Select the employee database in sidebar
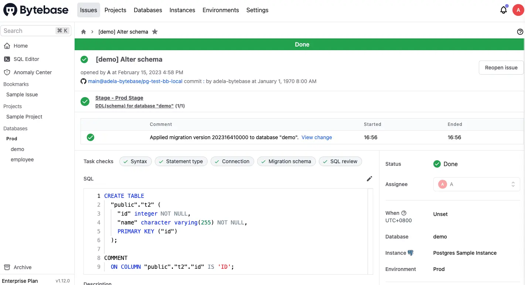This screenshot has width=525, height=285. [x=22, y=159]
